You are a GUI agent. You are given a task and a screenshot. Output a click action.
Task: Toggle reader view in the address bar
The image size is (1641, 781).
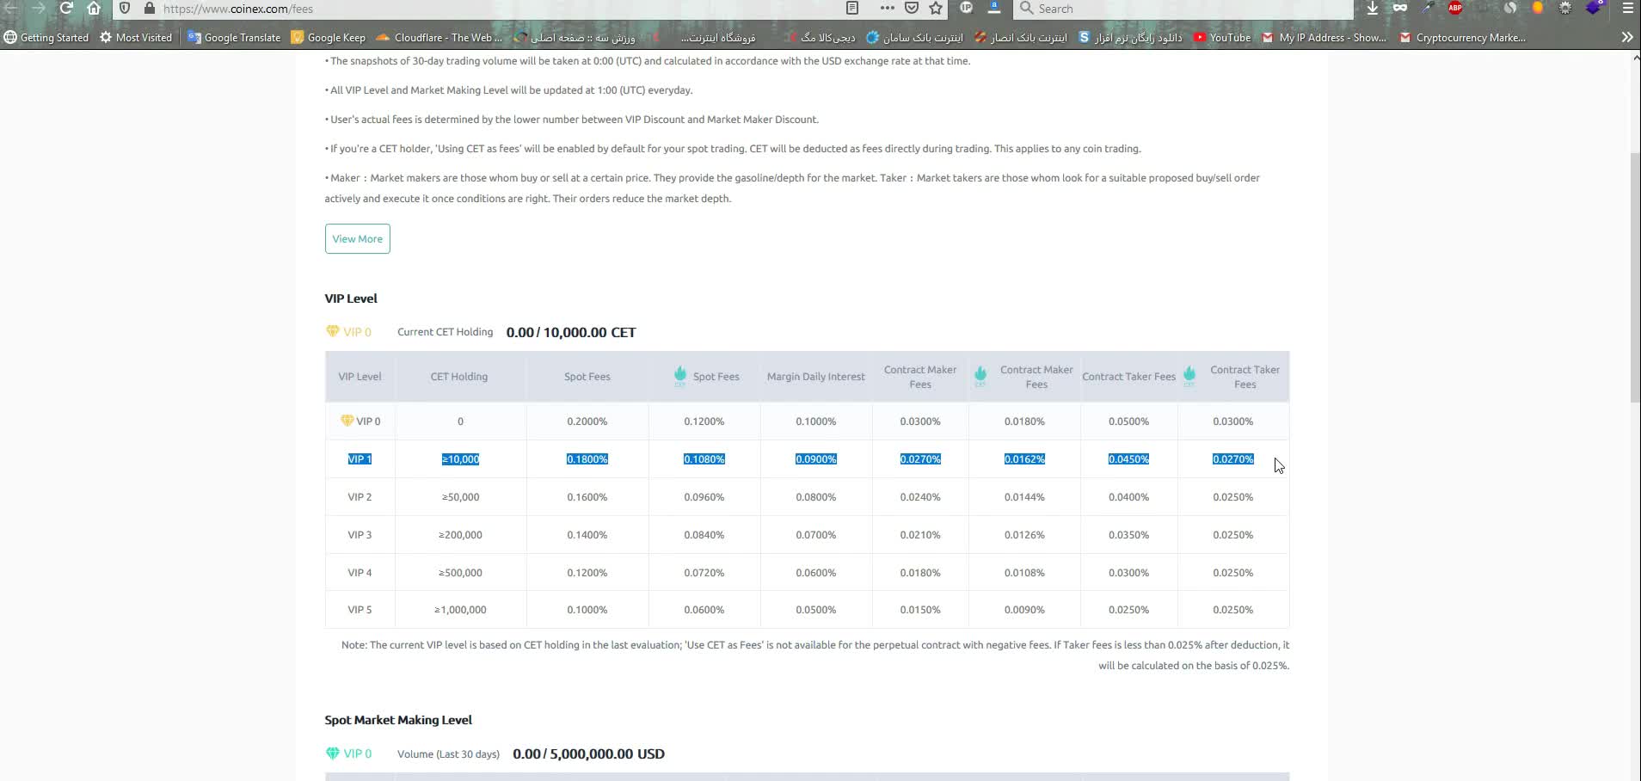pos(852,9)
